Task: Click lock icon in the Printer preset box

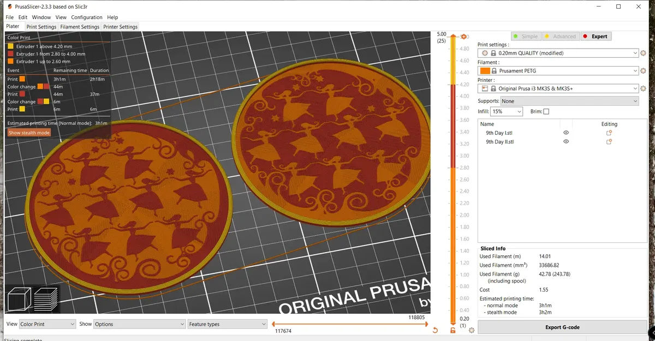Action: [493, 88]
